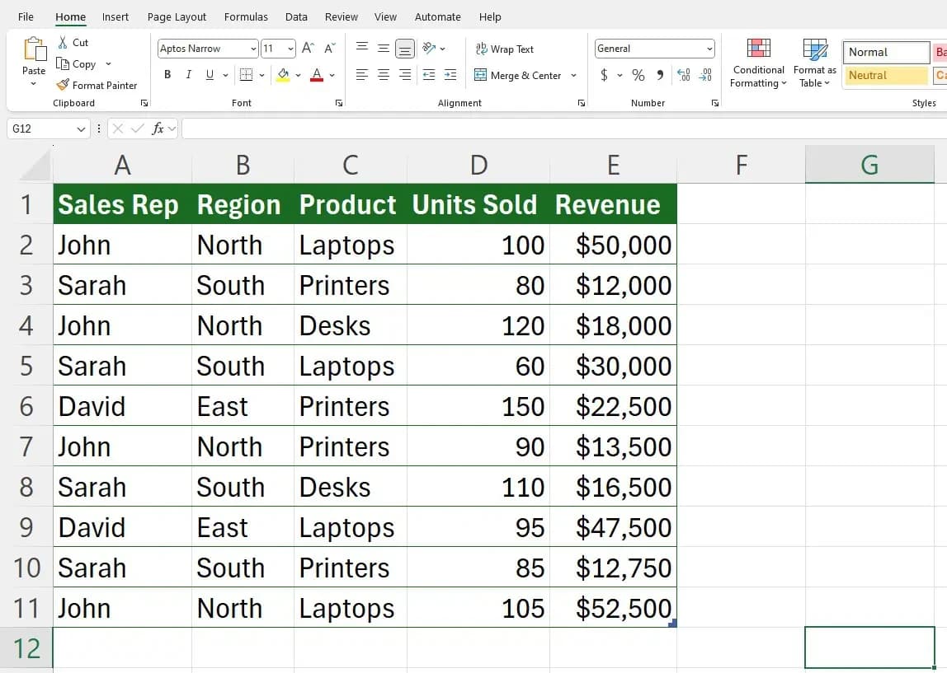Align text to the left

coord(362,75)
